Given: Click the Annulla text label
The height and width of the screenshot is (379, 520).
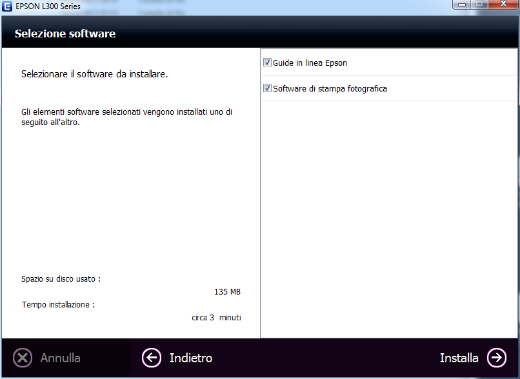Looking at the screenshot, I should click(60, 358).
